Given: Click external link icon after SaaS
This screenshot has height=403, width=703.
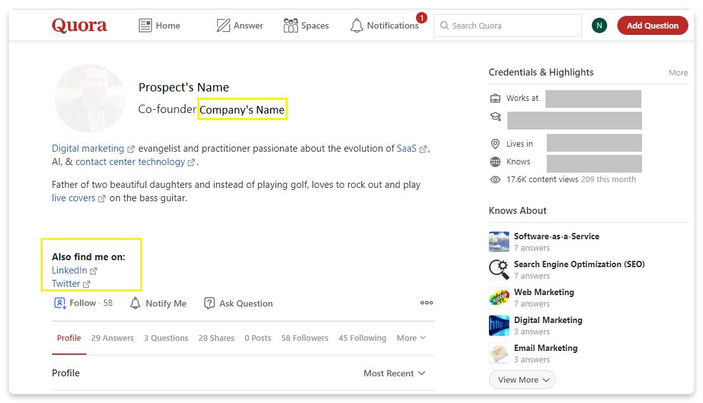Looking at the screenshot, I should pos(423,149).
